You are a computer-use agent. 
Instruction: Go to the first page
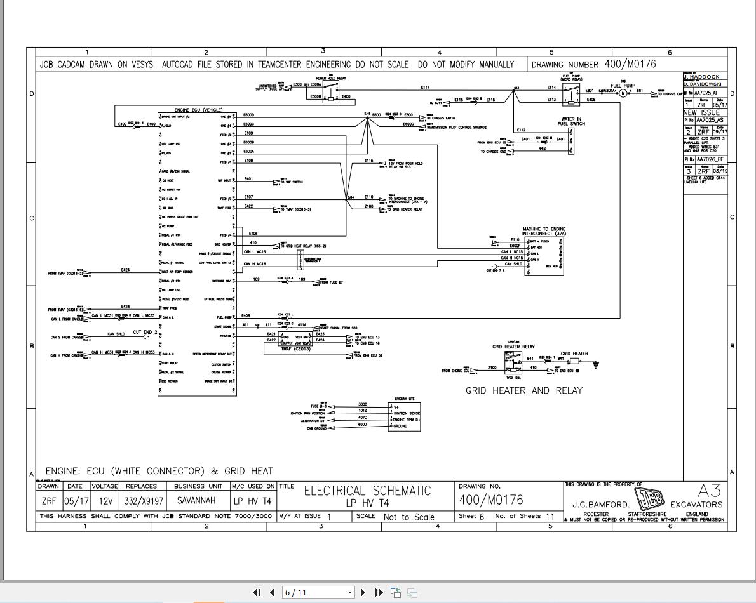257,592
